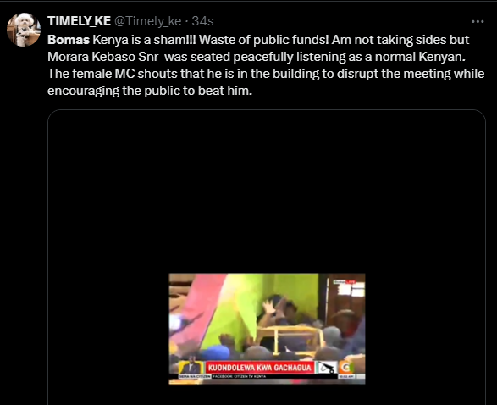Click the Facebook Citizen TV Kenya ticker
This screenshot has width=497, height=405.
point(240,376)
